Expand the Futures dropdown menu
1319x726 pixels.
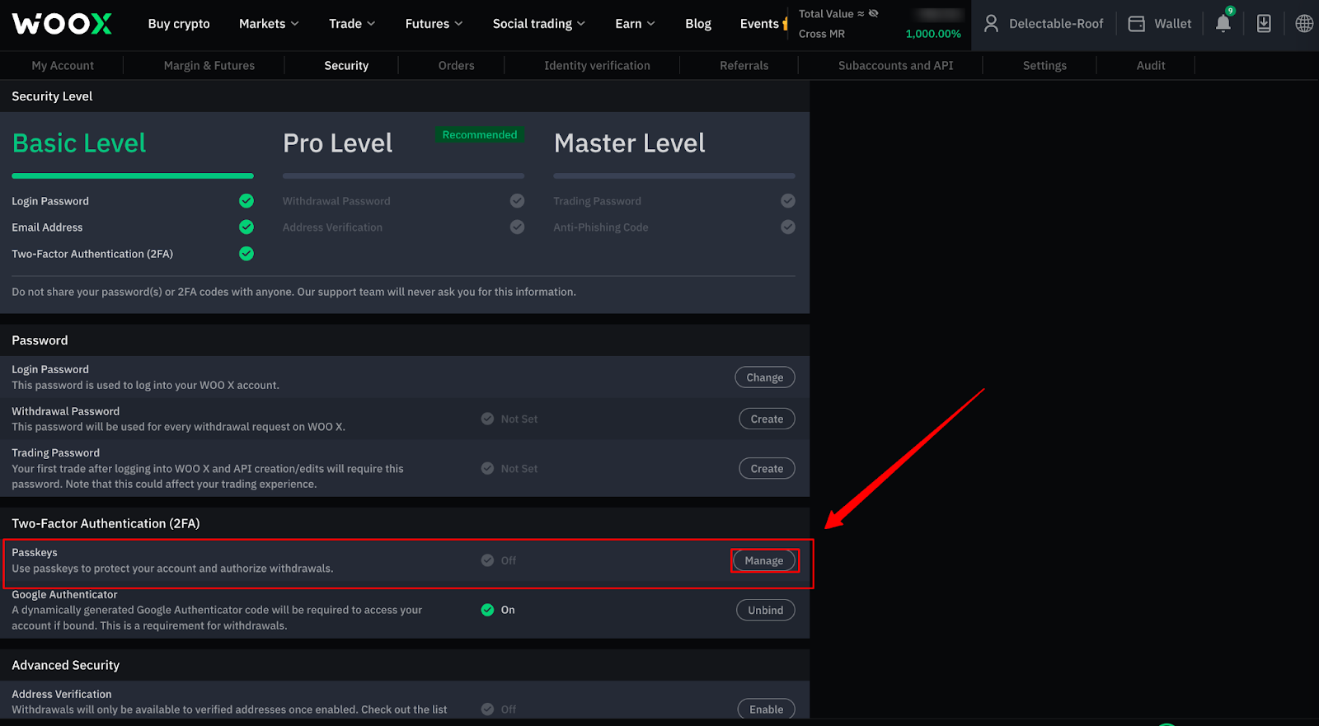[x=434, y=24]
